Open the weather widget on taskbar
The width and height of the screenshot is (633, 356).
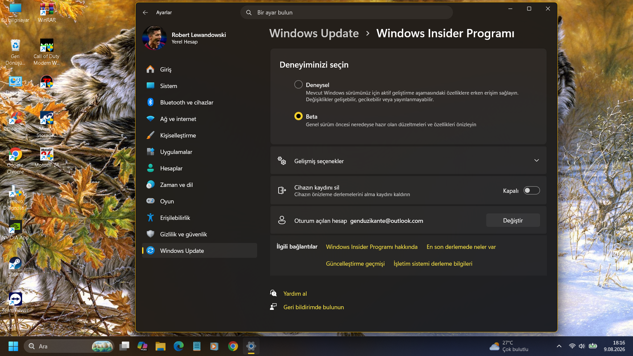point(509,346)
